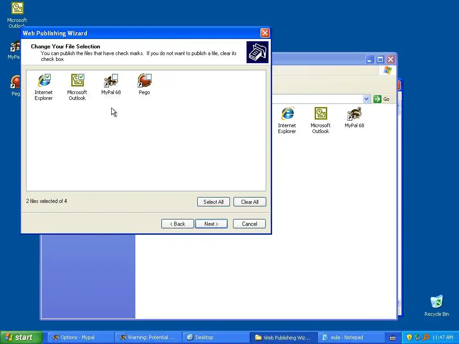Check the Pego file checkbox

tap(149, 77)
